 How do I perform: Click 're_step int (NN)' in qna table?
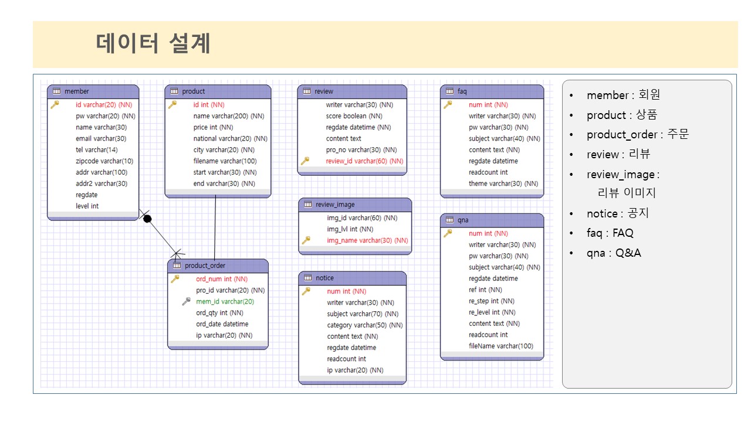click(x=492, y=301)
